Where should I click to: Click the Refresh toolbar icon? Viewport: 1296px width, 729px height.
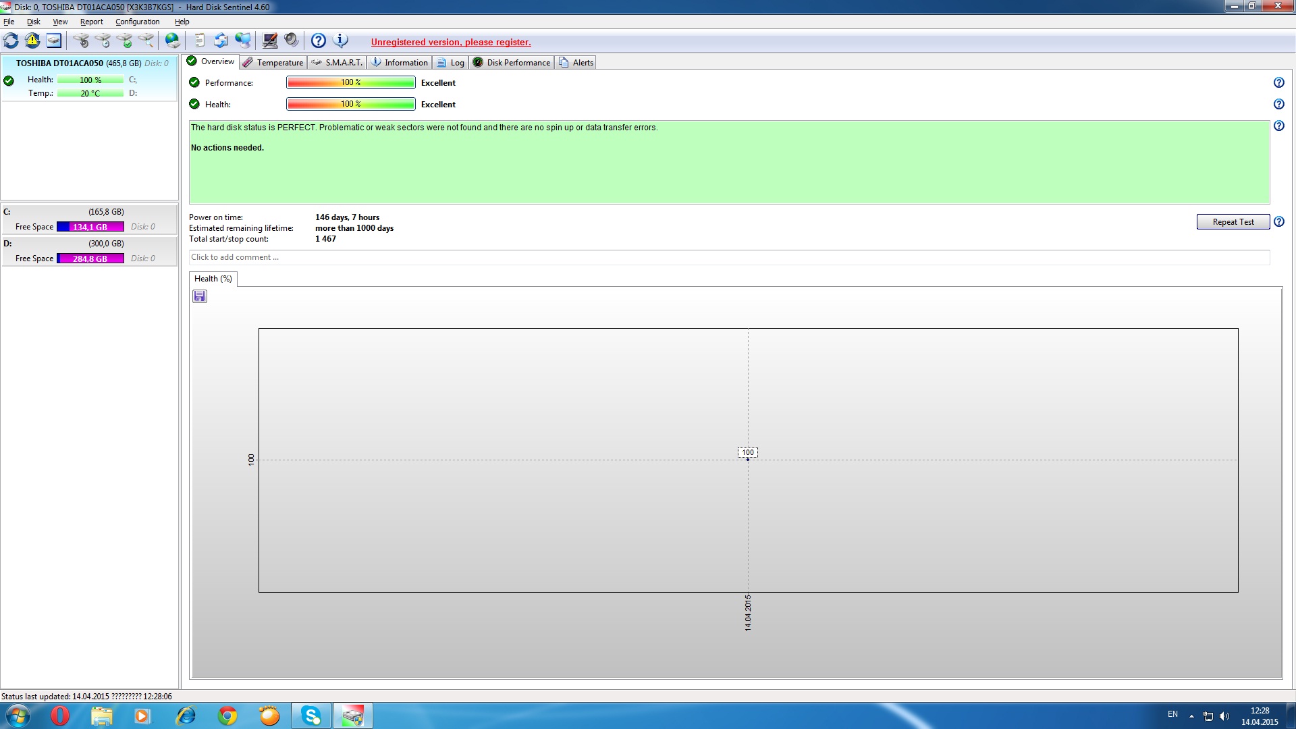(11, 40)
